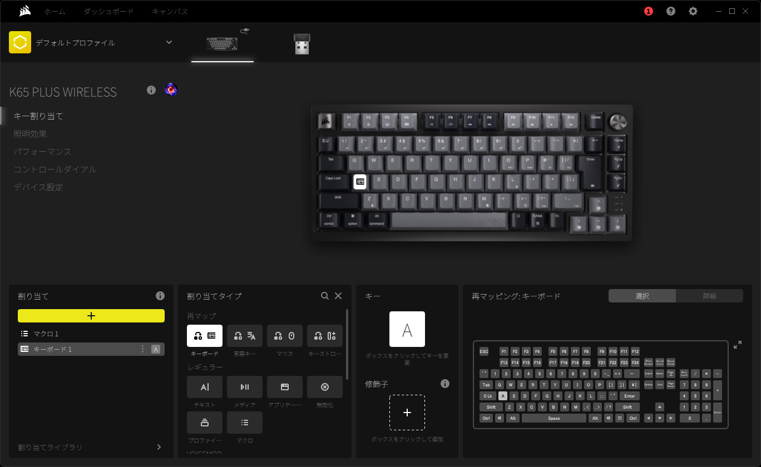Select 照明効果 in the sidebar
The height and width of the screenshot is (467, 761).
(30, 134)
